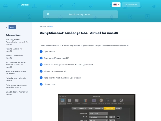Open Plugins - Airmail for macOS article
Screen dimensions: 161x121
tap(14, 50)
